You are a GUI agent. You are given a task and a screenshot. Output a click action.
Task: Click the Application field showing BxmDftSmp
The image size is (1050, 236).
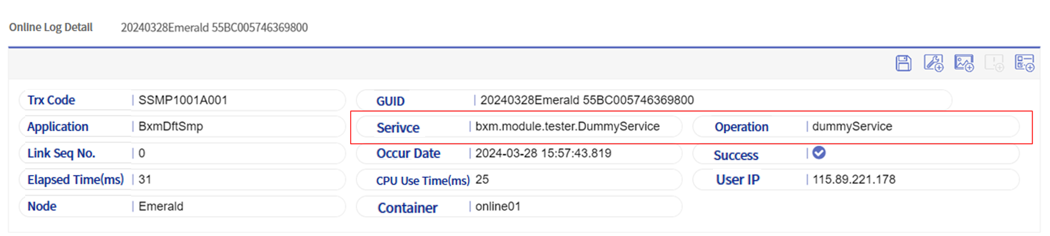171,126
